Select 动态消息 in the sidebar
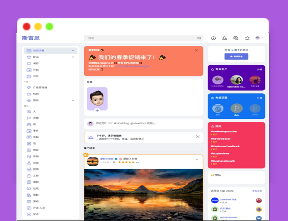This screenshot has width=288, height=221. [51, 50]
